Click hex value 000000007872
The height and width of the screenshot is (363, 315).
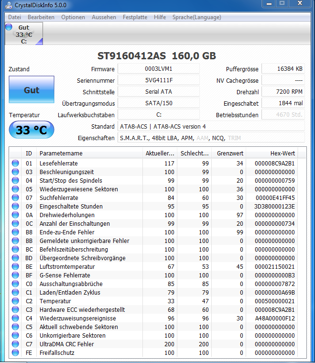[275, 284]
